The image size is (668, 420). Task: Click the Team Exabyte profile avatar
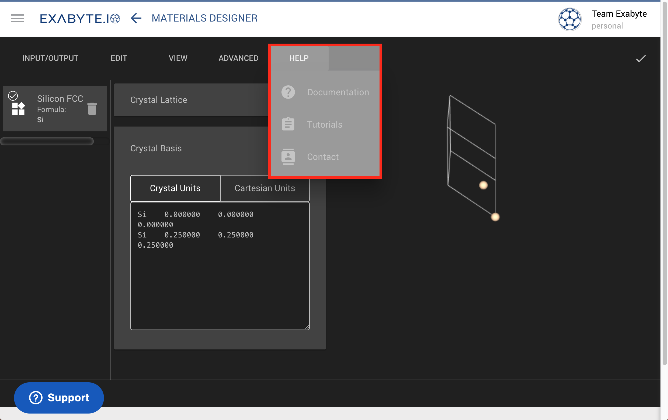tap(569, 19)
